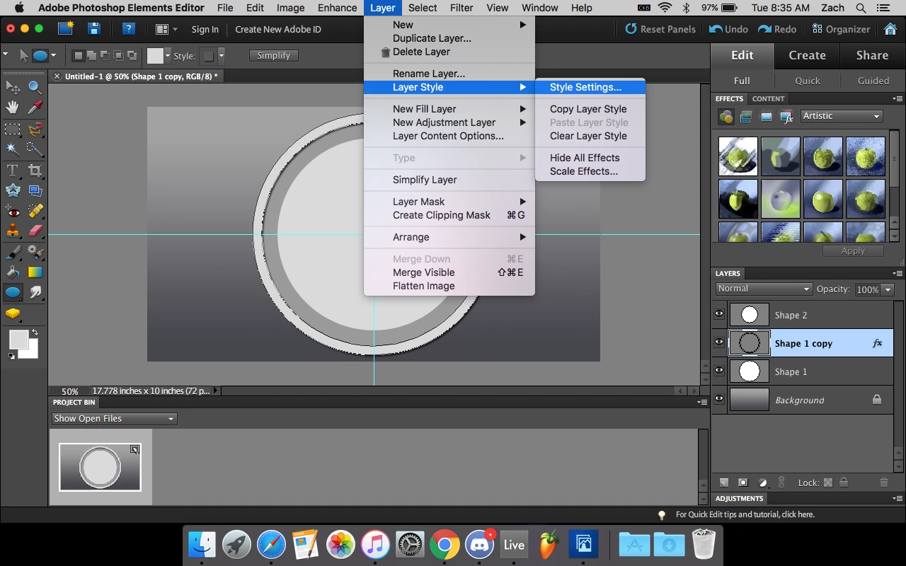Create a new file with star icon
This screenshot has height=566, width=906.
(66, 29)
